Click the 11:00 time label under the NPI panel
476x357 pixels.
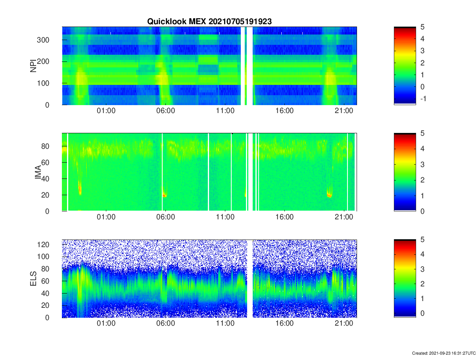pyautogui.click(x=225, y=111)
